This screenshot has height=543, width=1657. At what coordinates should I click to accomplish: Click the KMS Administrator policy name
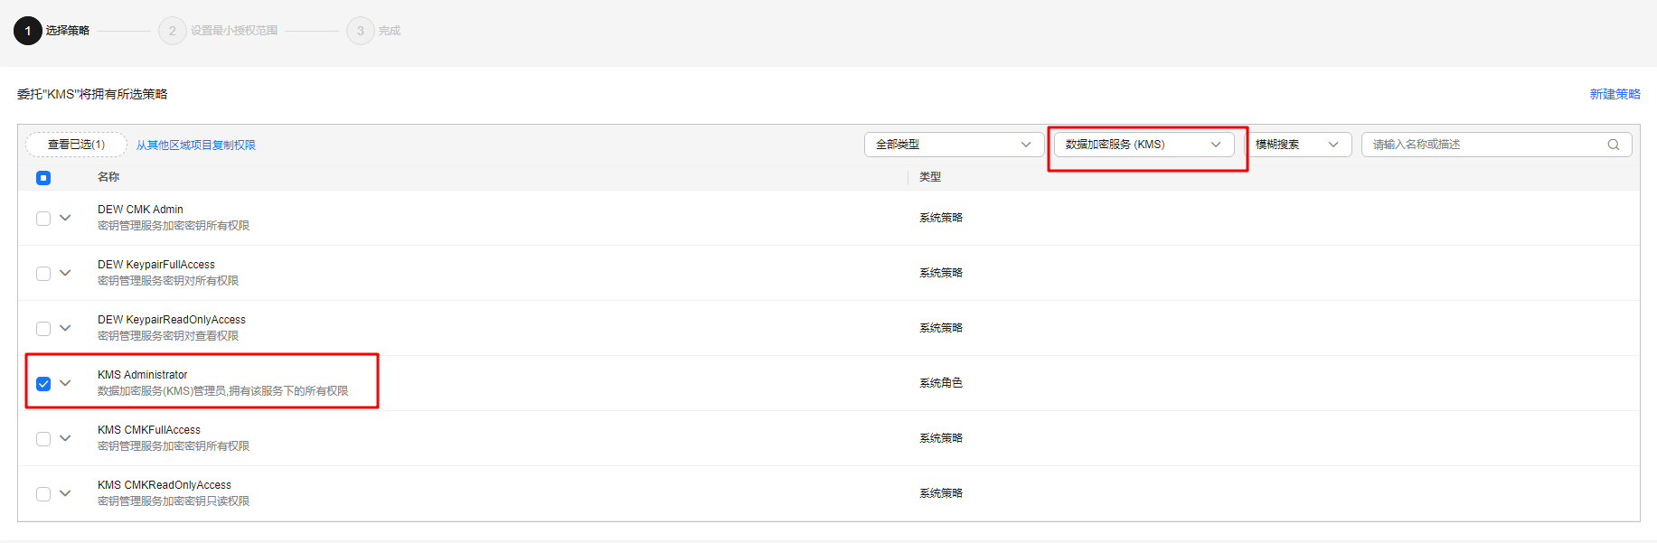coord(143,375)
